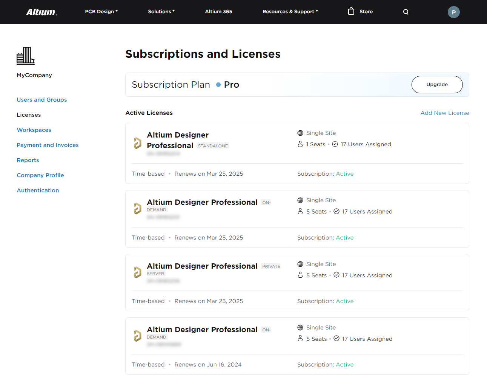487x382 pixels.
Task: Click the Add New License link
Action: click(445, 113)
